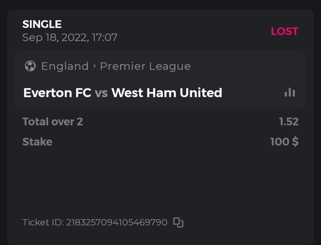Image resolution: width=321 pixels, height=245 pixels.
Task: Click the pink LOST status label
Action: pyautogui.click(x=284, y=31)
